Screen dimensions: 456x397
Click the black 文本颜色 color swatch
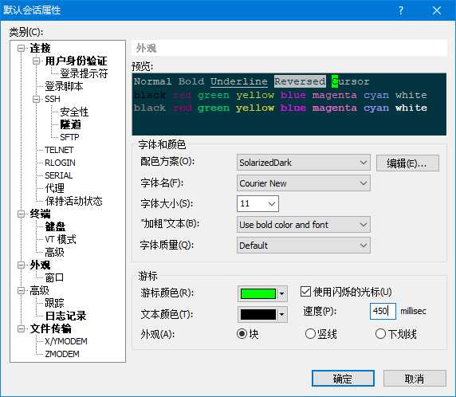pyautogui.click(x=258, y=314)
